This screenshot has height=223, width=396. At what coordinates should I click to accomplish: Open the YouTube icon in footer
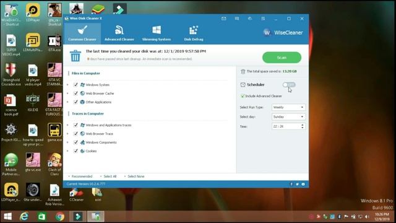pyautogui.click(x=303, y=184)
